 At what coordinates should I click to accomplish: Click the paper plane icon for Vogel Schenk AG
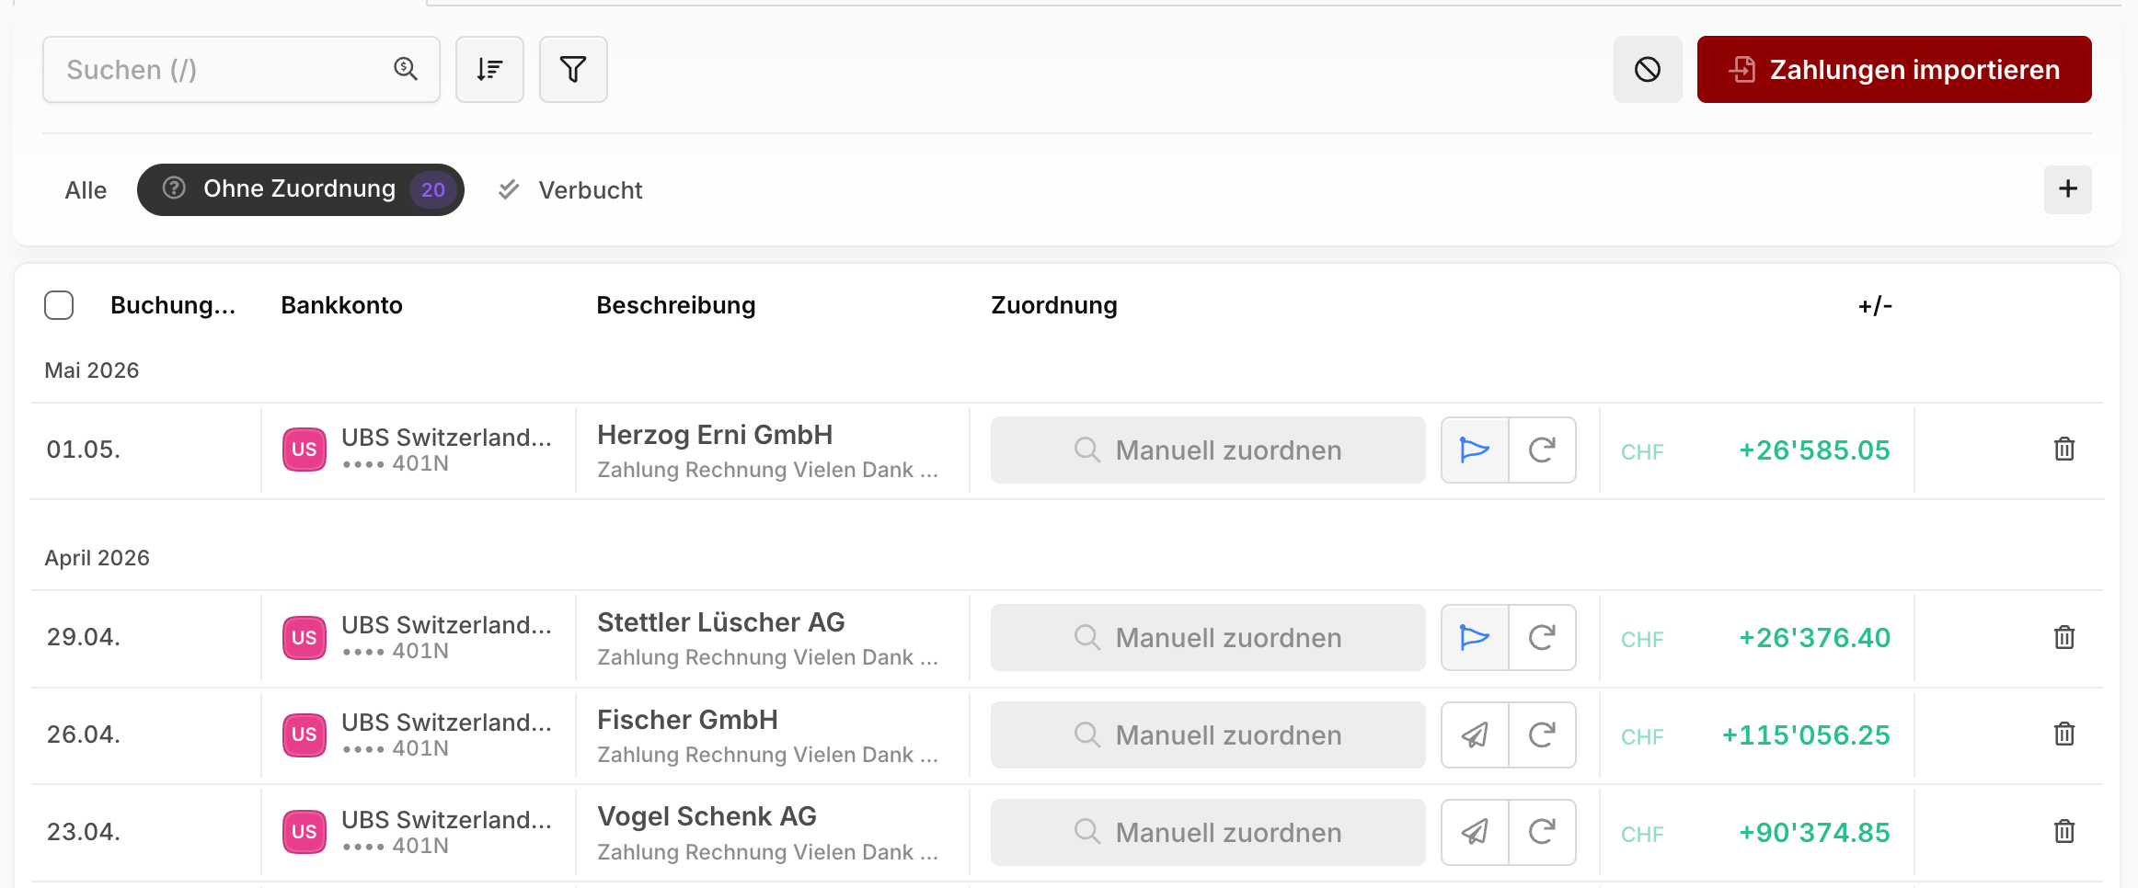pyautogui.click(x=1475, y=833)
